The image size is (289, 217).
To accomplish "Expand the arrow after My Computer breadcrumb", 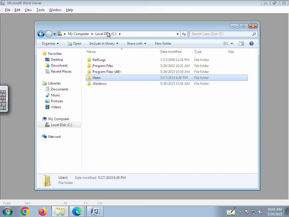I will click(x=92, y=34).
